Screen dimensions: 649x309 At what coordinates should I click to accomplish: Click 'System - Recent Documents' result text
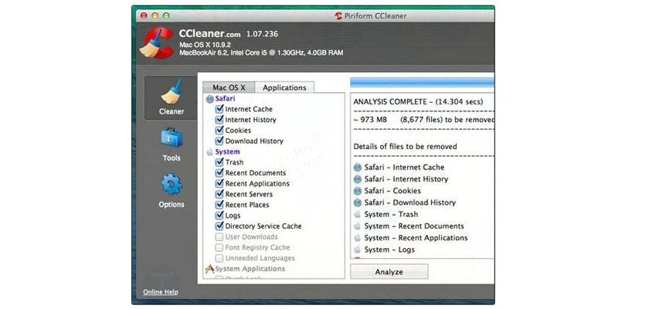[414, 226]
